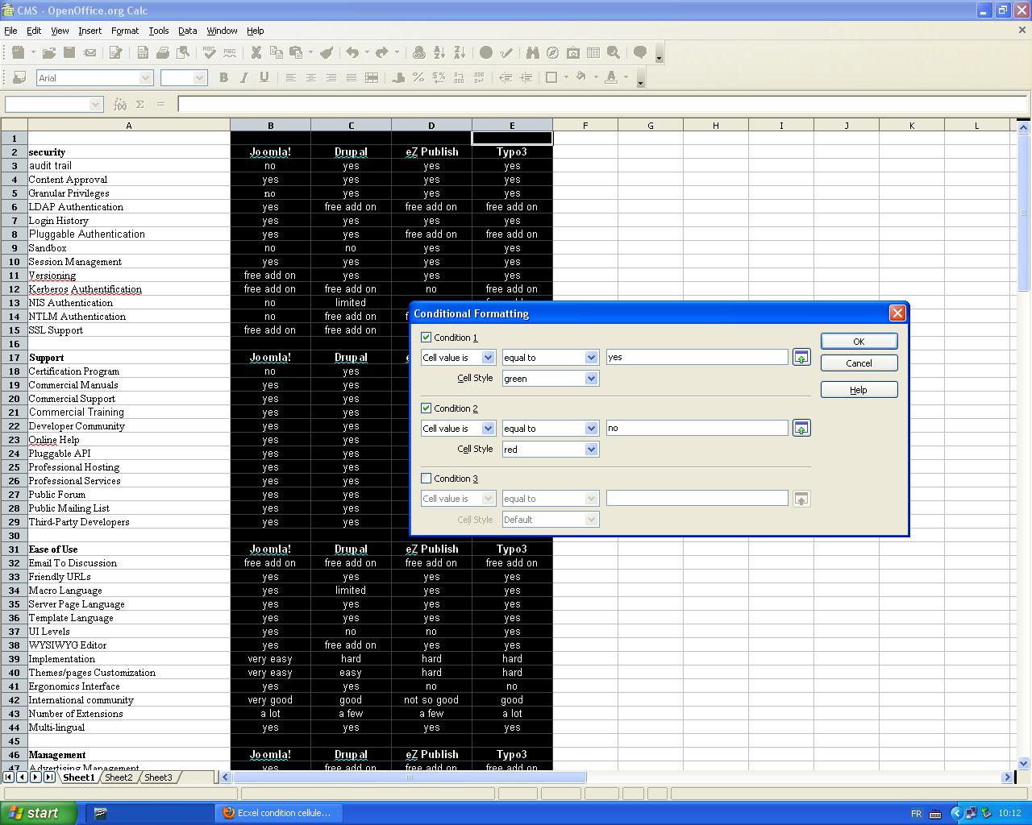The image size is (1032, 825).
Task: Click the Save icon in toolbar
Action: (x=69, y=52)
